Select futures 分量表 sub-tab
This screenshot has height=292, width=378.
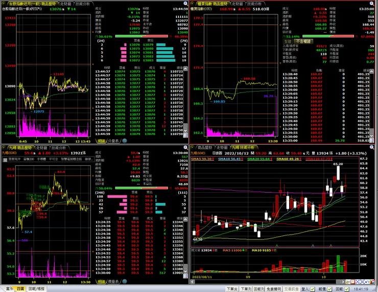point(113,141)
